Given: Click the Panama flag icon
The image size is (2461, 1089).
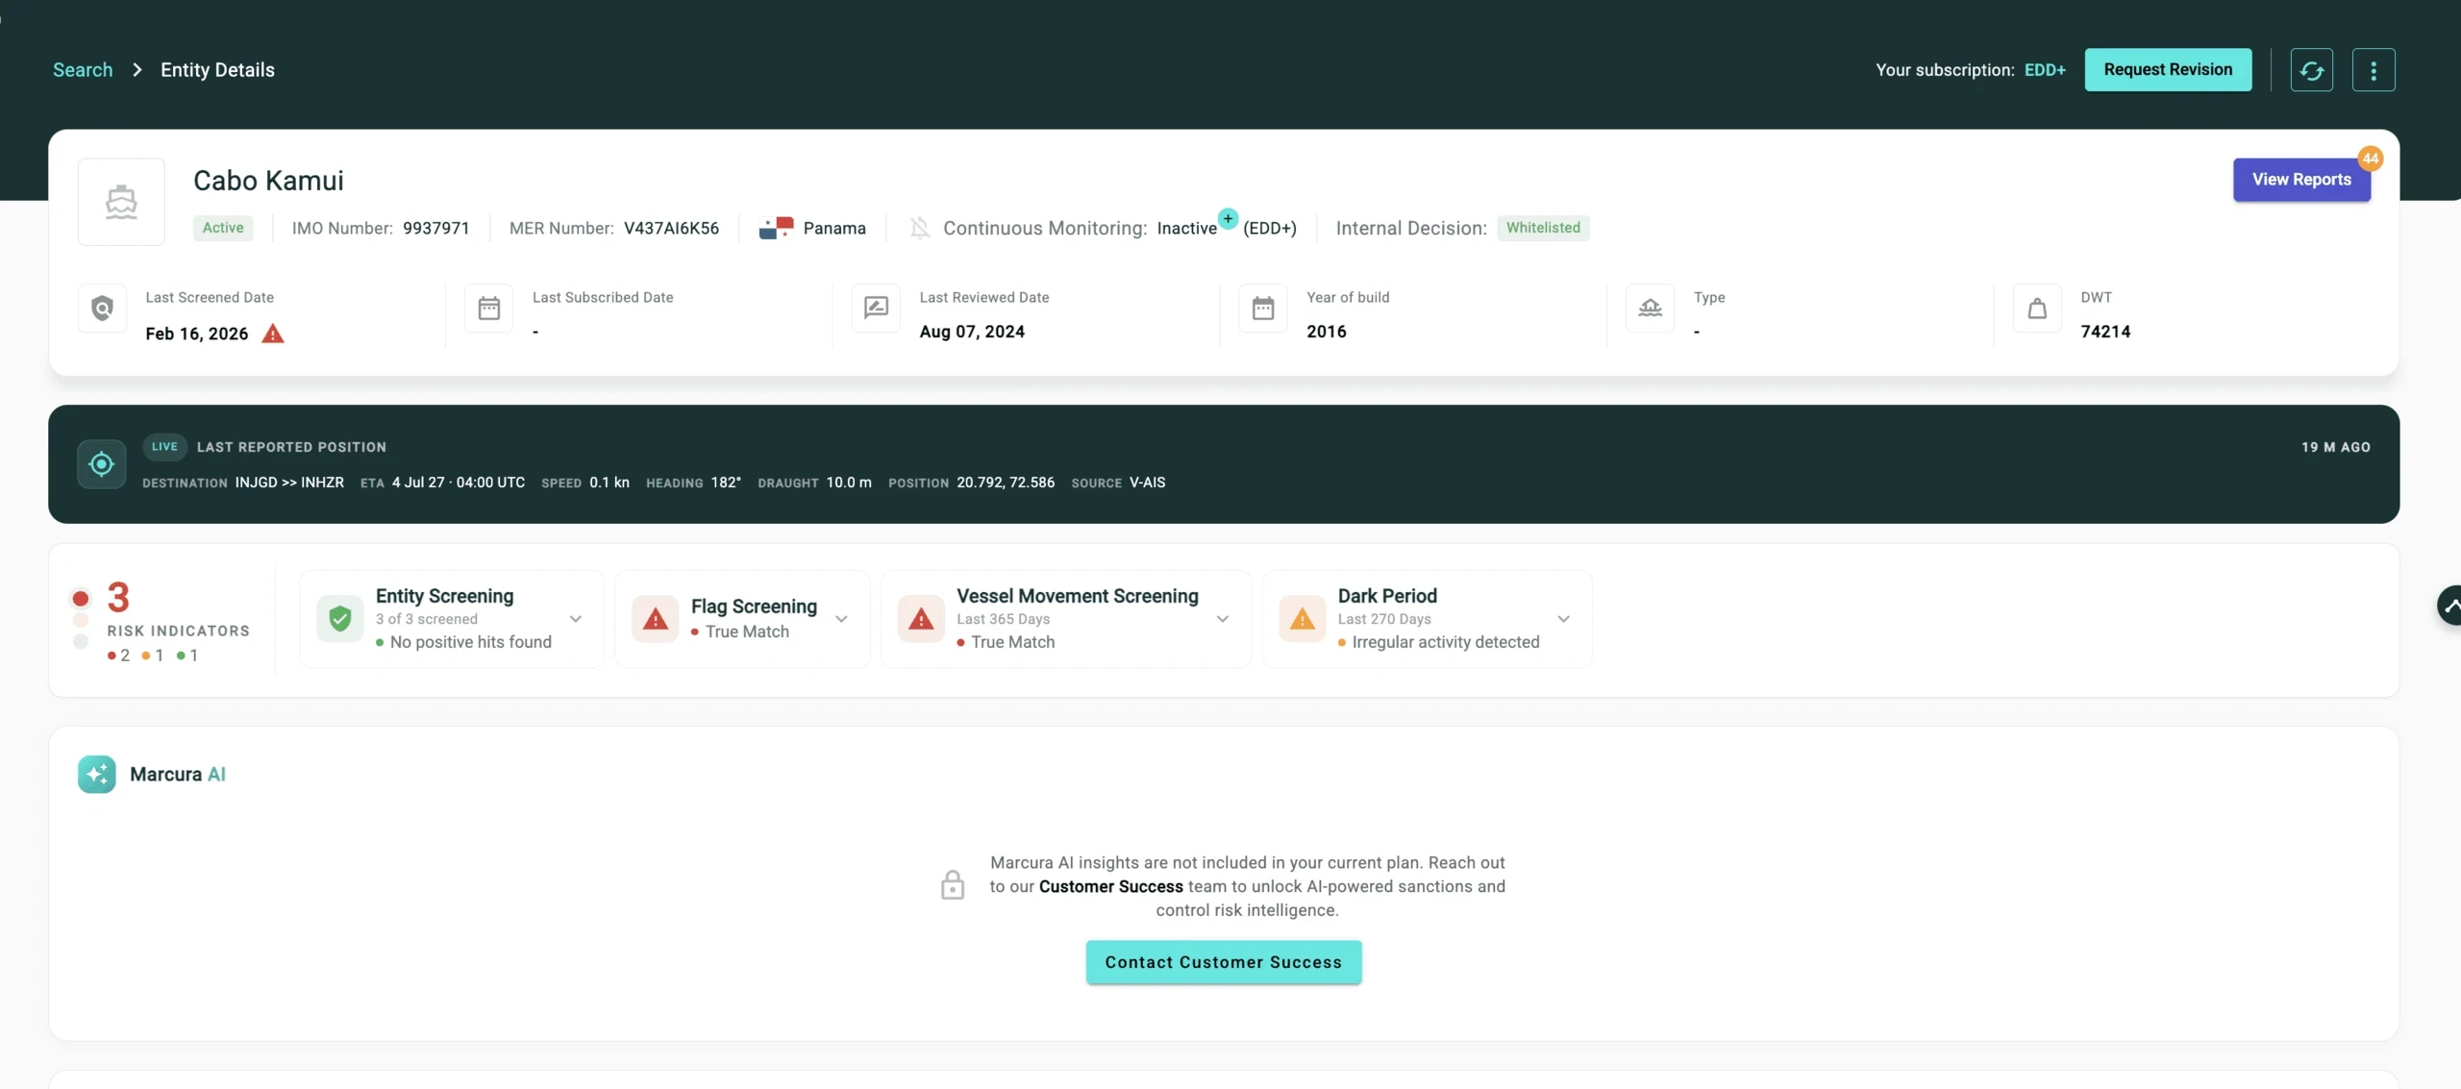Looking at the screenshot, I should coord(776,228).
